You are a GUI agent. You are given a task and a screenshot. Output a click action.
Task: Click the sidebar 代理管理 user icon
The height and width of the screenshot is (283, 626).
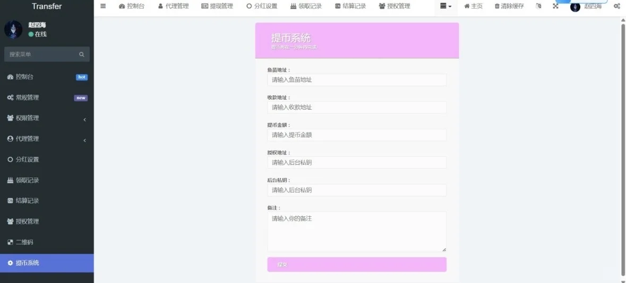coord(11,139)
